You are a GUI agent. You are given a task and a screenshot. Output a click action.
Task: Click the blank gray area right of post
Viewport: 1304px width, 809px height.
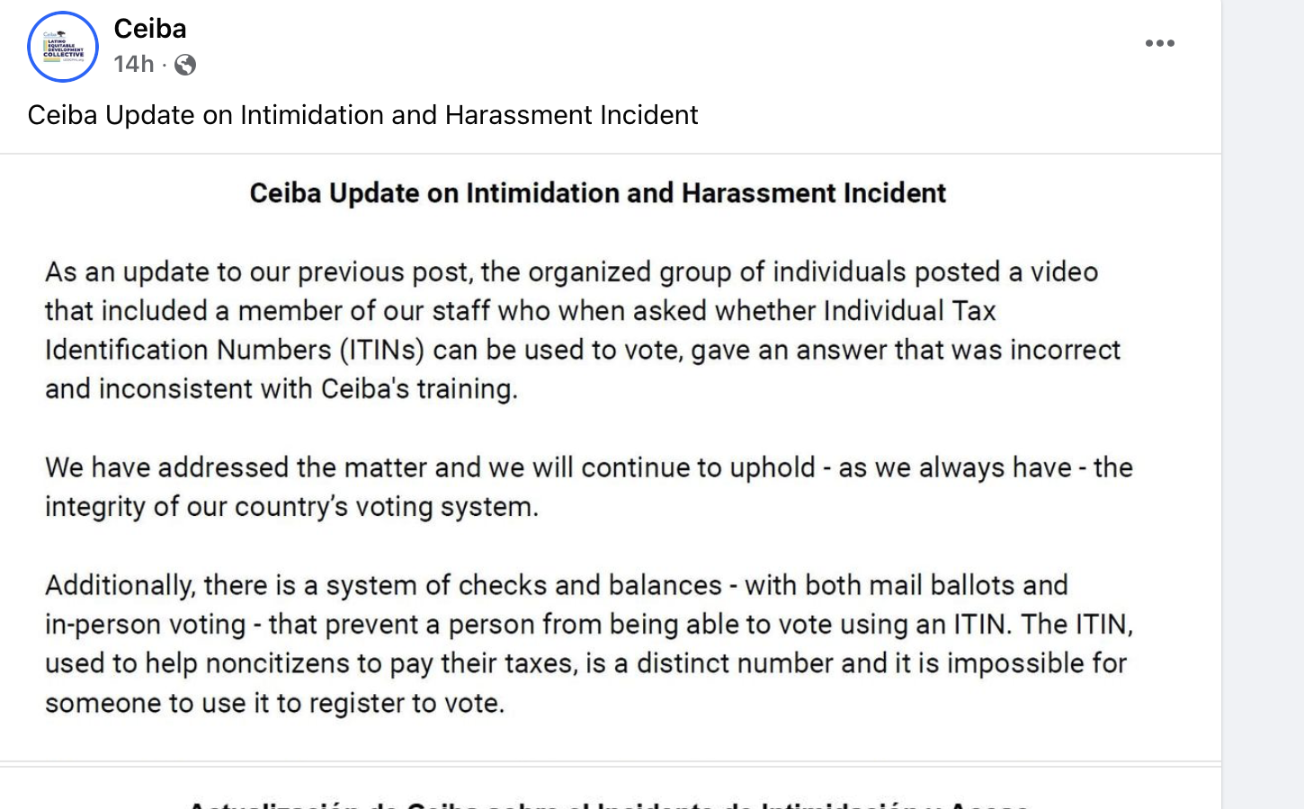(x=1263, y=404)
